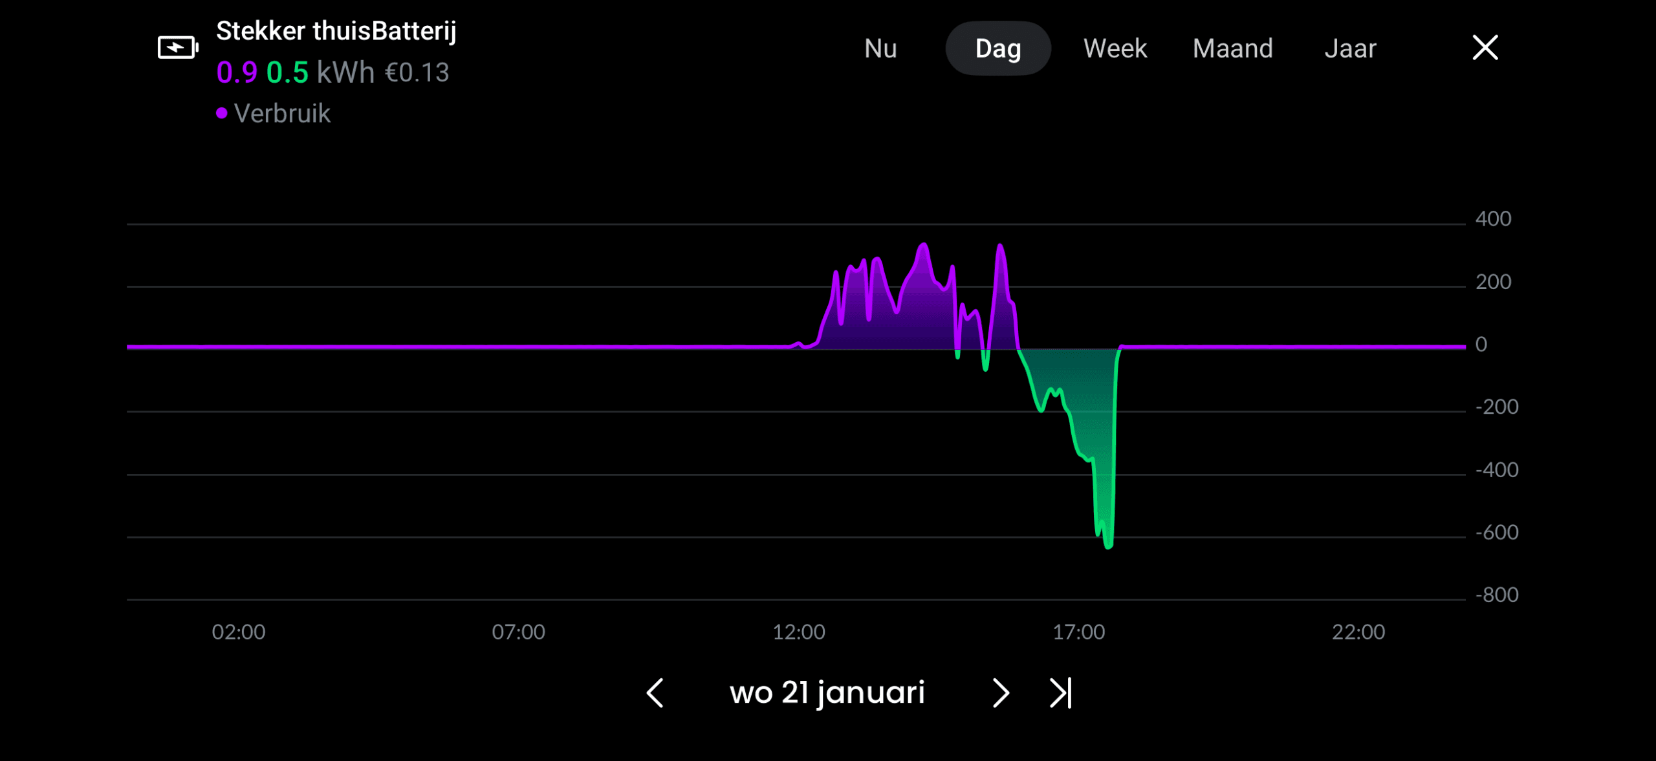Click the purple 0.9 consumption value
The width and height of the screenshot is (1656, 761).
237,72
